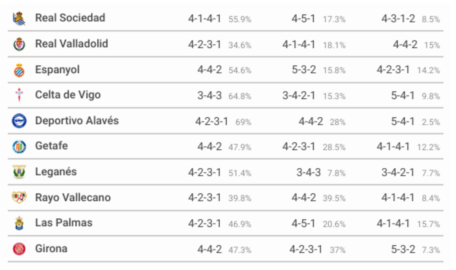The image size is (456, 270).
Task: Click the Getafe club crest
Action: coord(19,146)
